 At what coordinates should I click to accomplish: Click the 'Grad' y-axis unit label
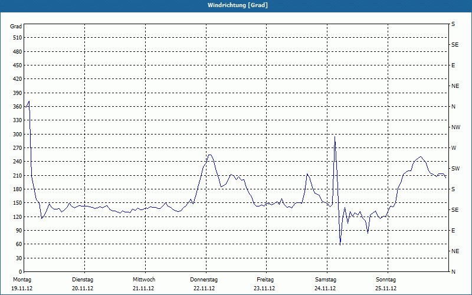(16, 27)
